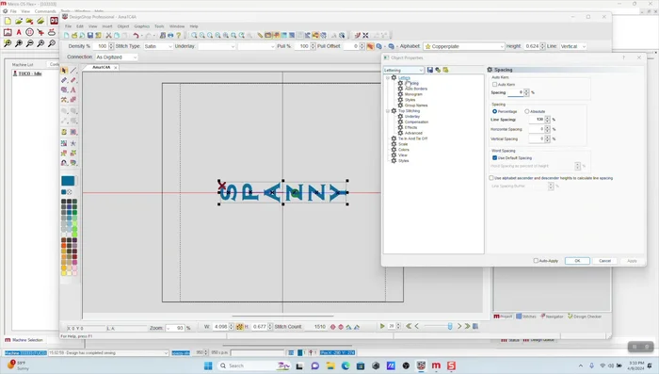The height and width of the screenshot is (374, 659).
Task: Click the green play stitch simulation button
Action: (382, 326)
